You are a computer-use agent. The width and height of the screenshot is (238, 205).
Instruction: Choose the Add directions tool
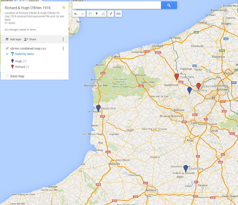pyautogui.click(x=111, y=14)
